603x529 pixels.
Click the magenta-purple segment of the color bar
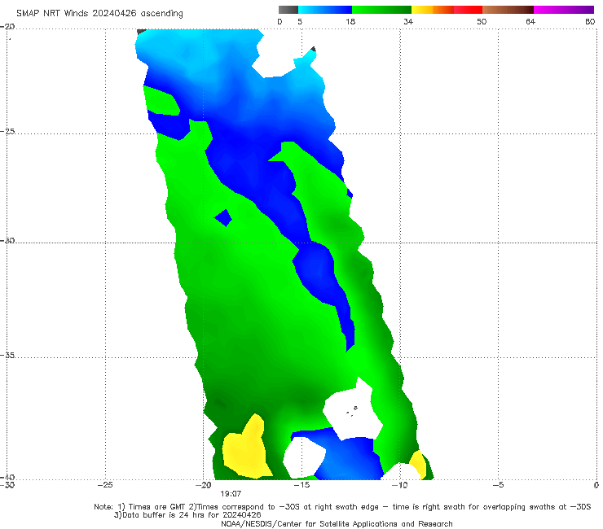tap(564, 10)
